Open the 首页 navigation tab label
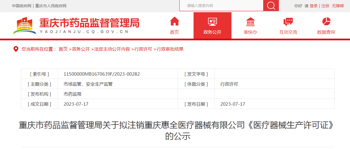The height and width of the screenshot is (149, 350). (175, 32)
